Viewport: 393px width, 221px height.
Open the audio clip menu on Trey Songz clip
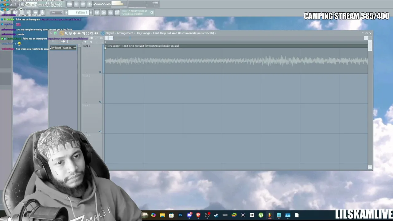106,46
